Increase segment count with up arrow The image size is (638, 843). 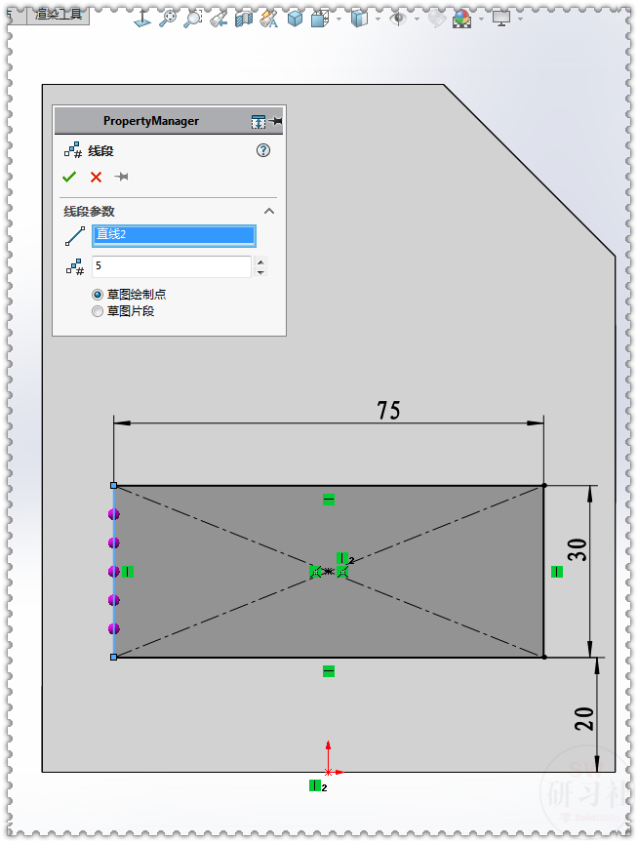coord(260,261)
